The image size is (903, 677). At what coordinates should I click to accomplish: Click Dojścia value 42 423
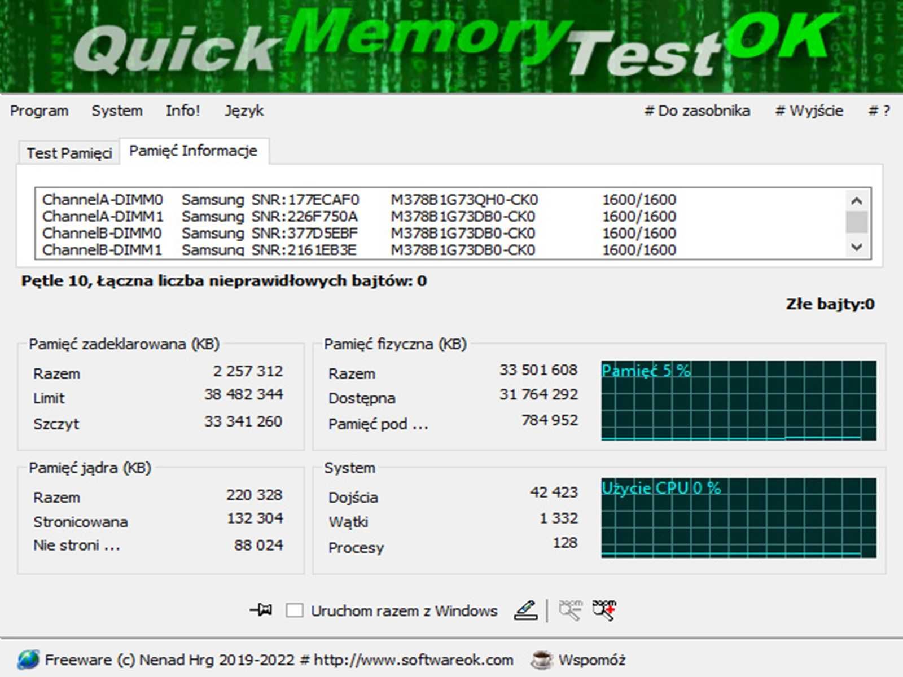[x=554, y=493]
